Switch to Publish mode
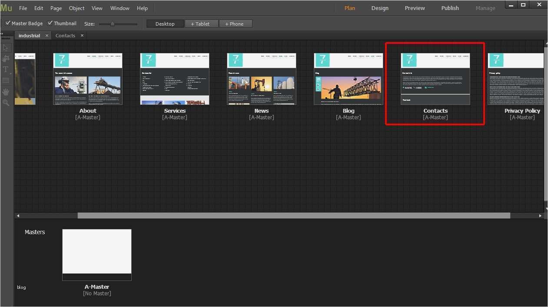548x307 pixels. [x=450, y=8]
